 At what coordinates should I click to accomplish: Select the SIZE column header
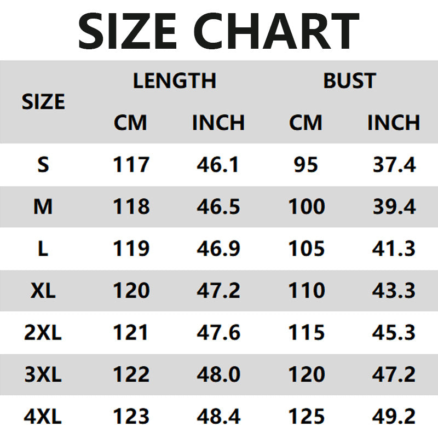tap(43, 102)
